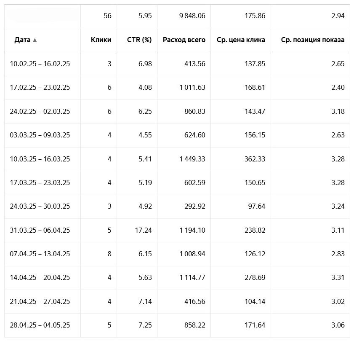
Task: Click the sort arrow next to Дата
Action: point(35,40)
